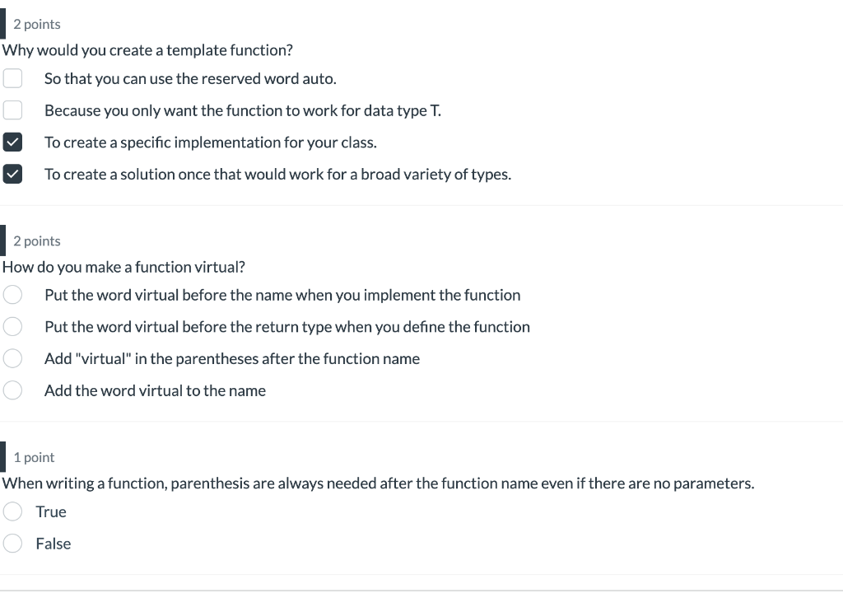Screen dimensions: 843x593
Task: Uncheck 'To create a solution once' option
Action: point(12,174)
